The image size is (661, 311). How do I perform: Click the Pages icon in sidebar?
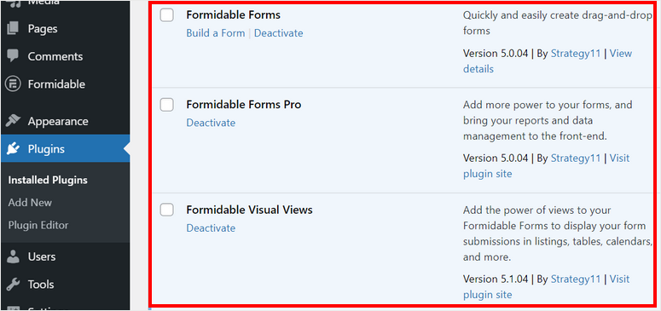coord(13,29)
